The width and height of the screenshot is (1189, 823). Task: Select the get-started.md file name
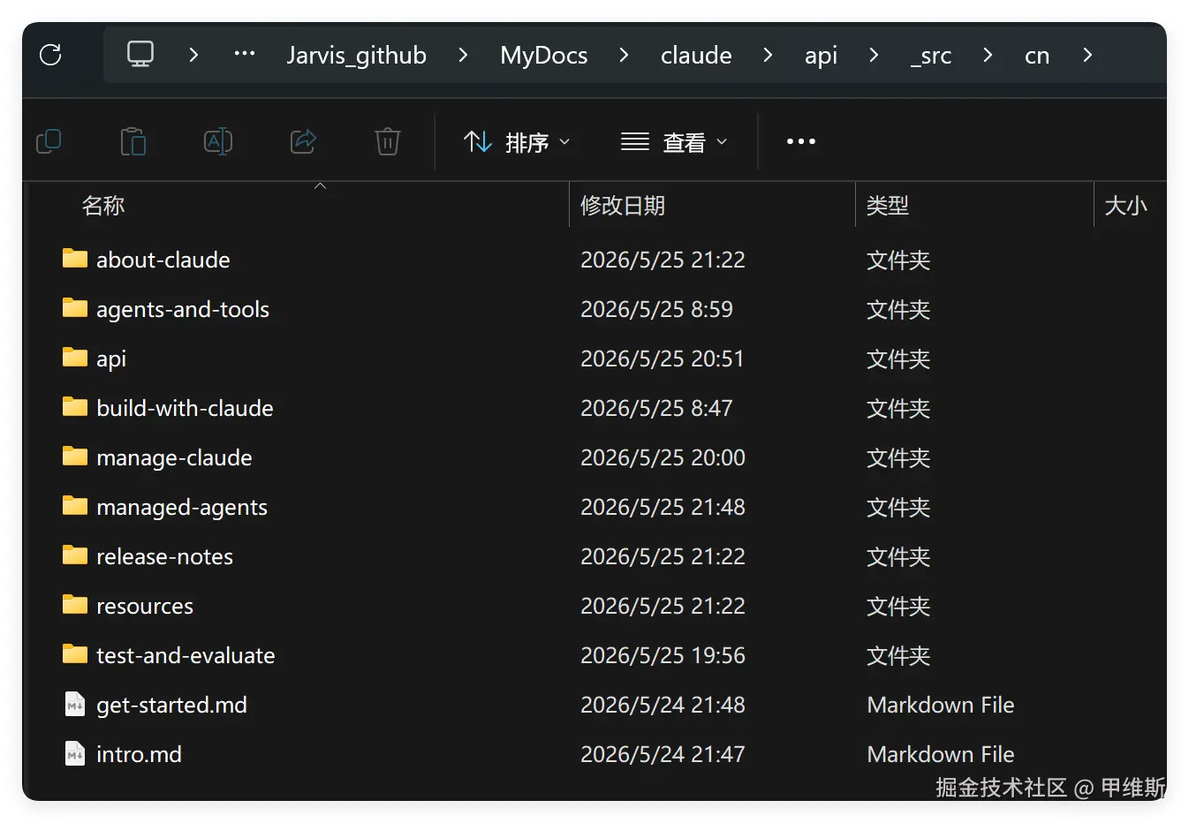(x=171, y=705)
